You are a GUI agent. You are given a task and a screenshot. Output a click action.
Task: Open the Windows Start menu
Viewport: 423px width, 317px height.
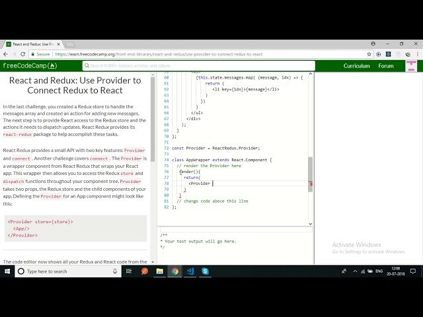tap(7, 271)
